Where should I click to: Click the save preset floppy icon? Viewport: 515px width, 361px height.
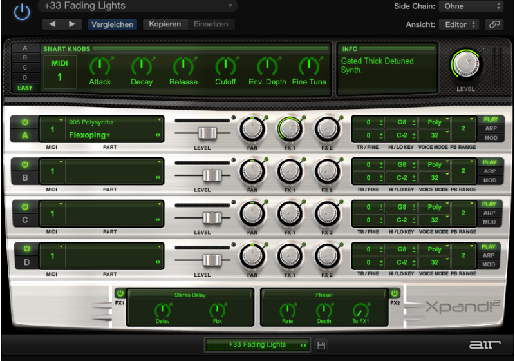tap(321, 345)
